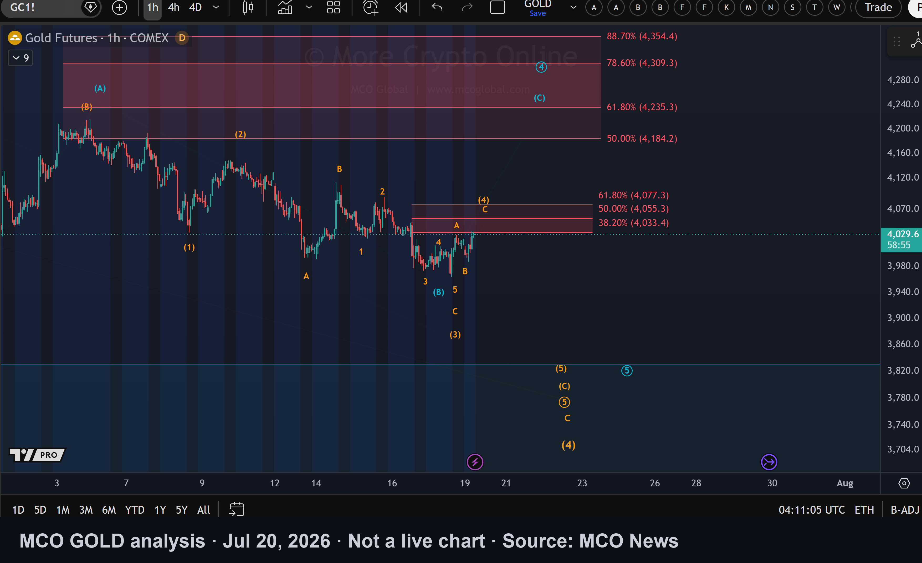Image resolution: width=922 pixels, height=563 pixels.
Task: Set range to 5D
Action: pos(40,509)
